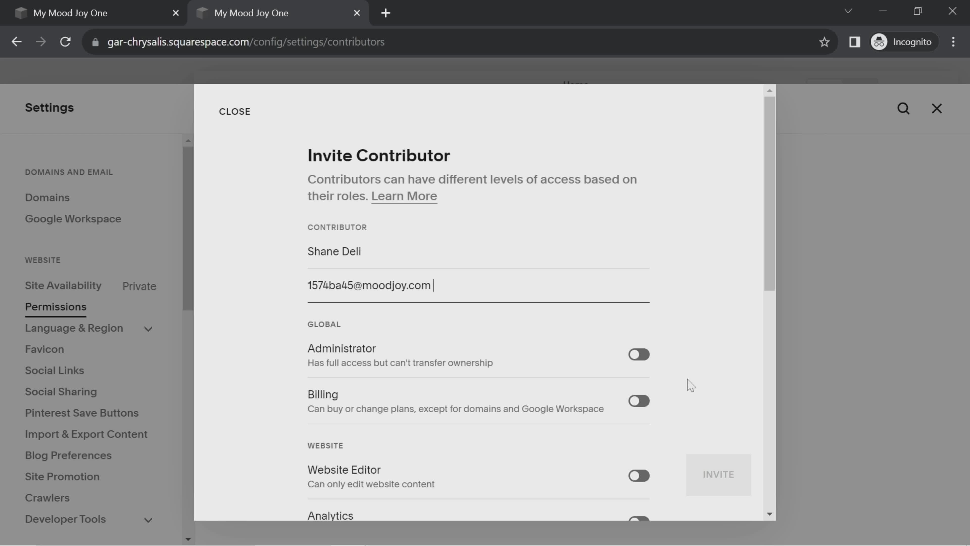Screen dimensions: 970x546
Task: Click the Site Promotion sidebar icon
Action: 62,476
